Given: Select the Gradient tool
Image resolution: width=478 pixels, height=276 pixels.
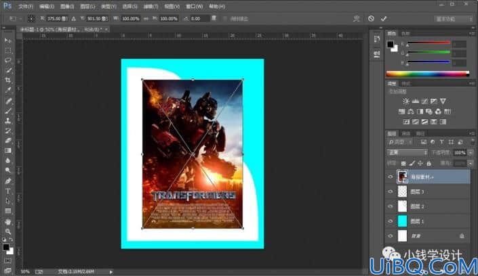Looking at the screenshot, I should [8, 151].
